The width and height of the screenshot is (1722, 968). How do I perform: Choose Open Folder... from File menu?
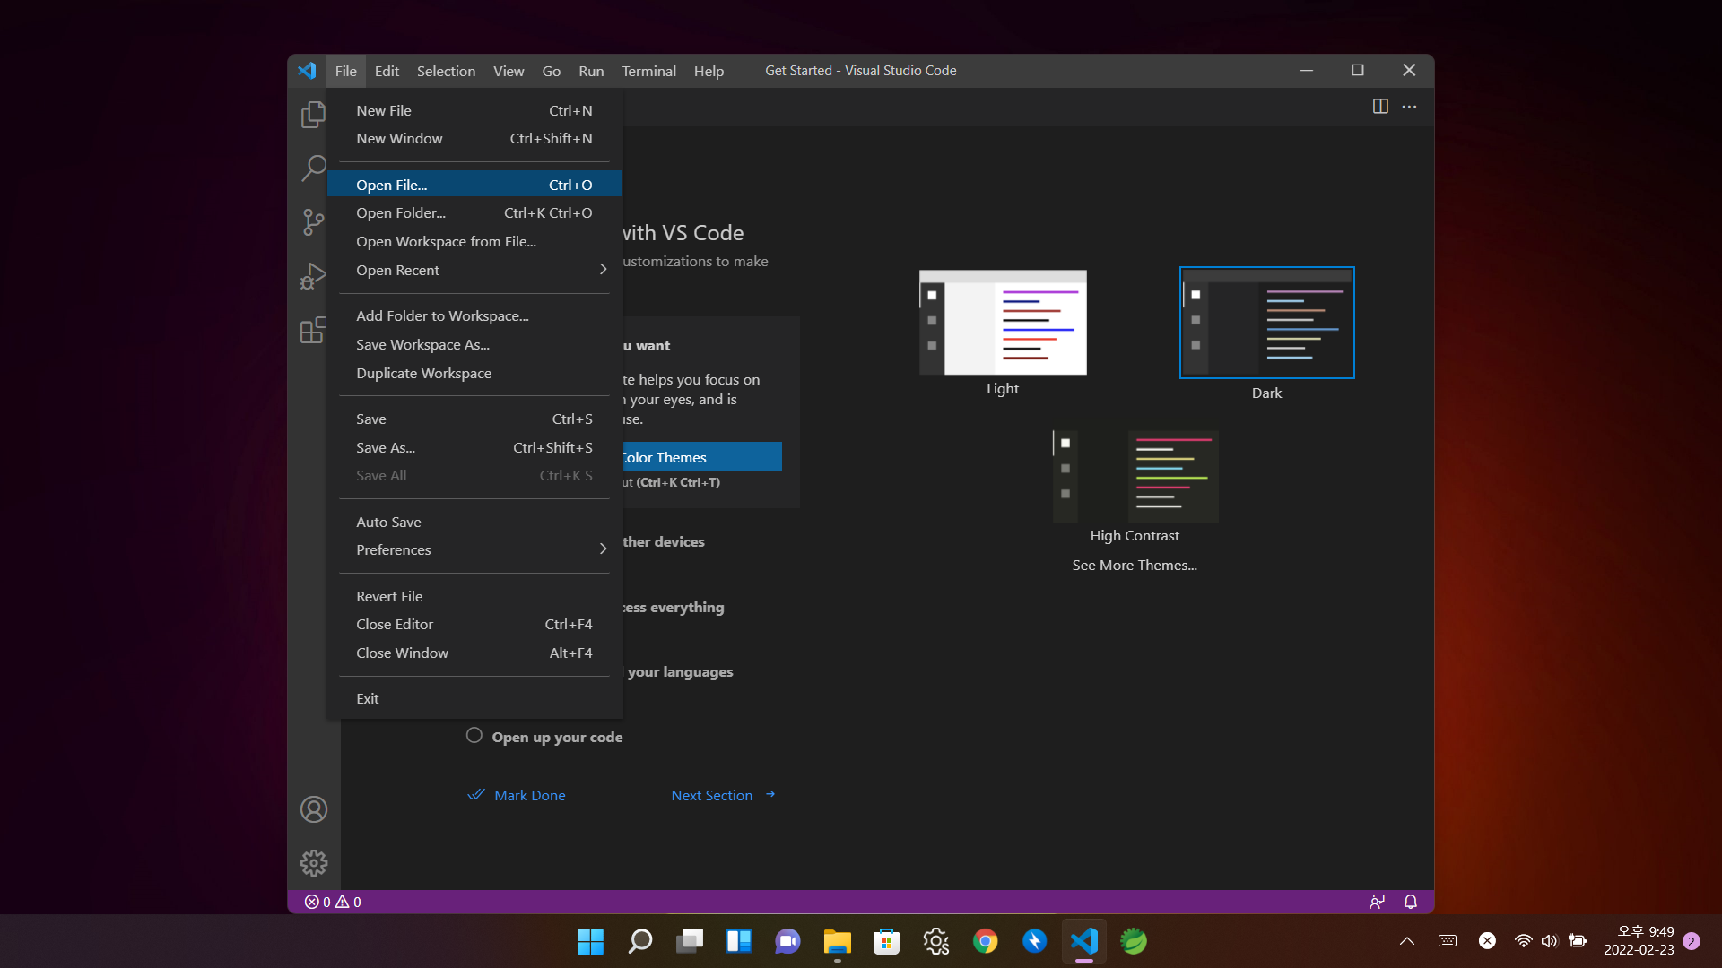tap(401, 213)
